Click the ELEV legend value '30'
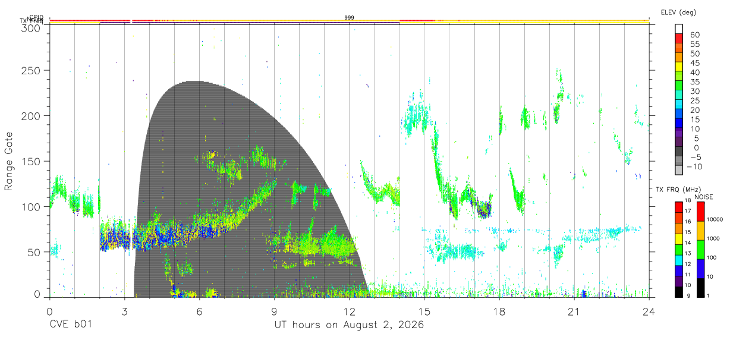 [694, 91]
